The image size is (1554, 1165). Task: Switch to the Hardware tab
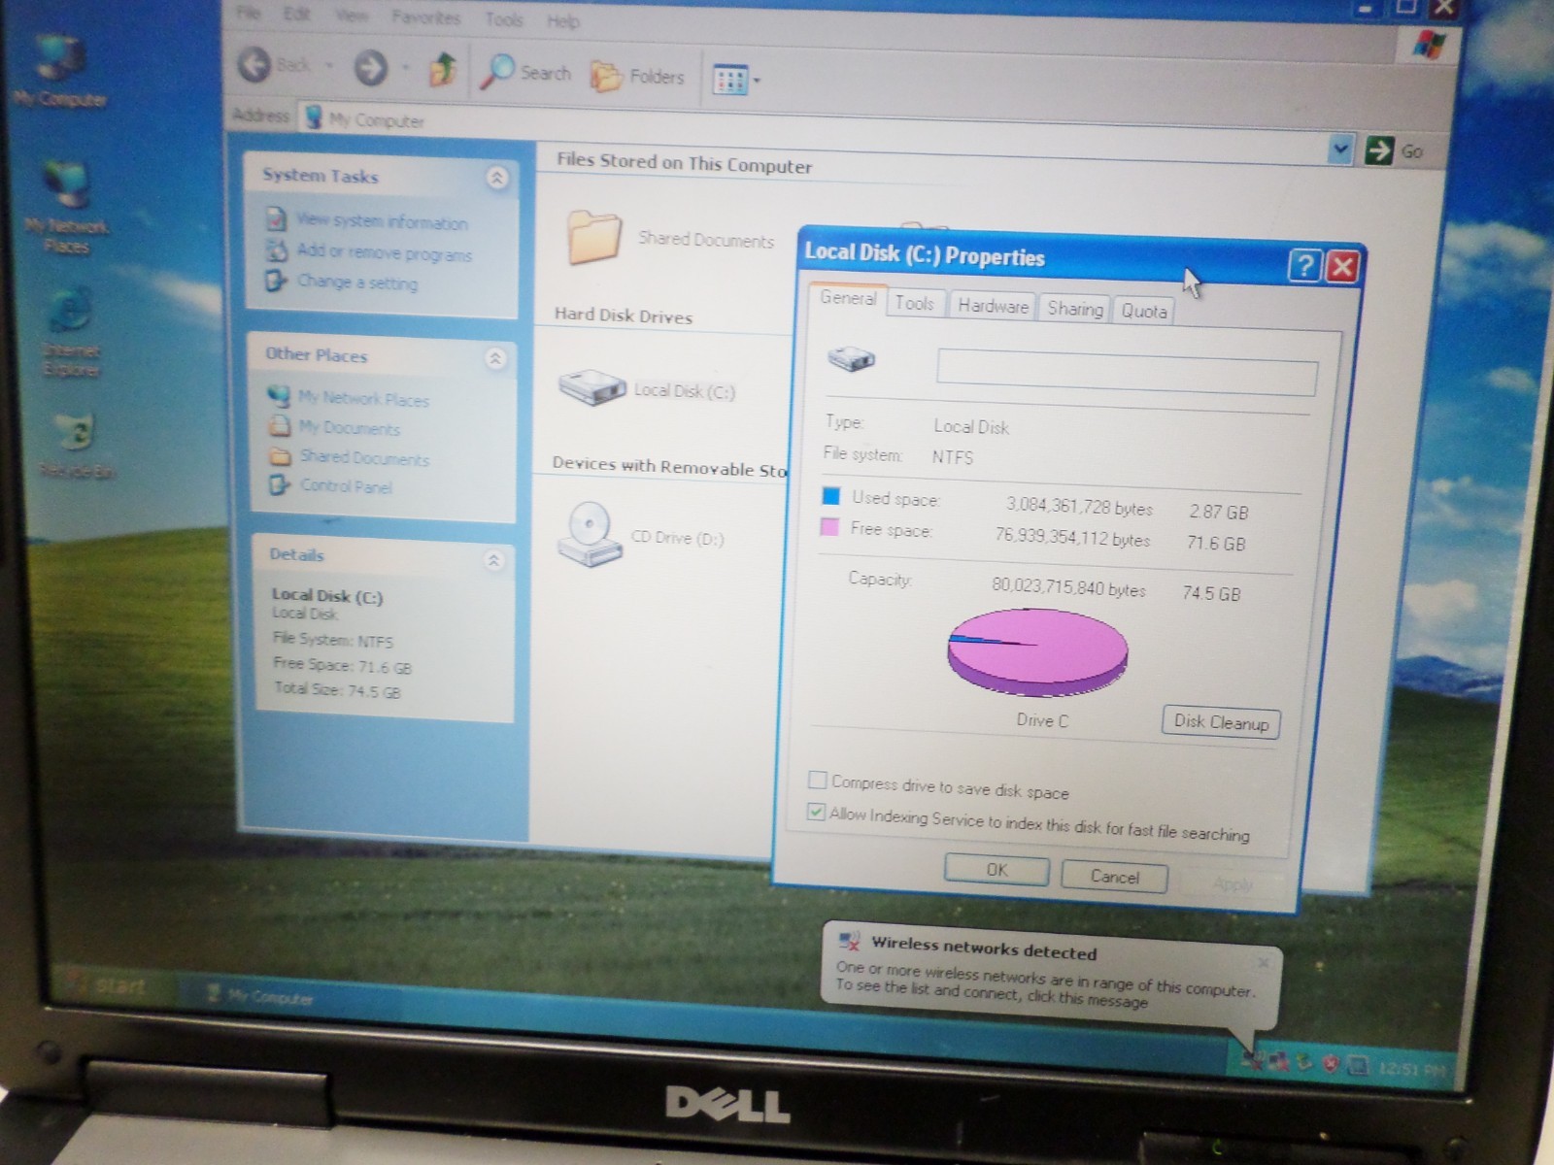993,306
